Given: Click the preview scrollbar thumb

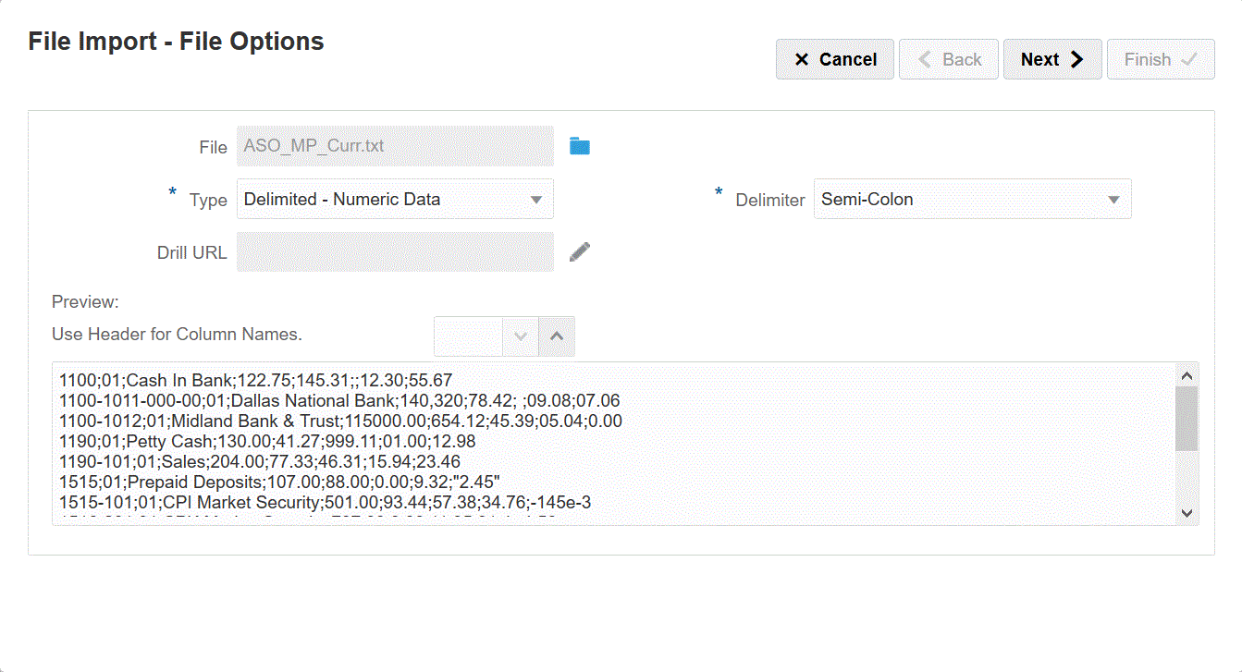Looking at the screenshot, I should (x=1187, y=419).
